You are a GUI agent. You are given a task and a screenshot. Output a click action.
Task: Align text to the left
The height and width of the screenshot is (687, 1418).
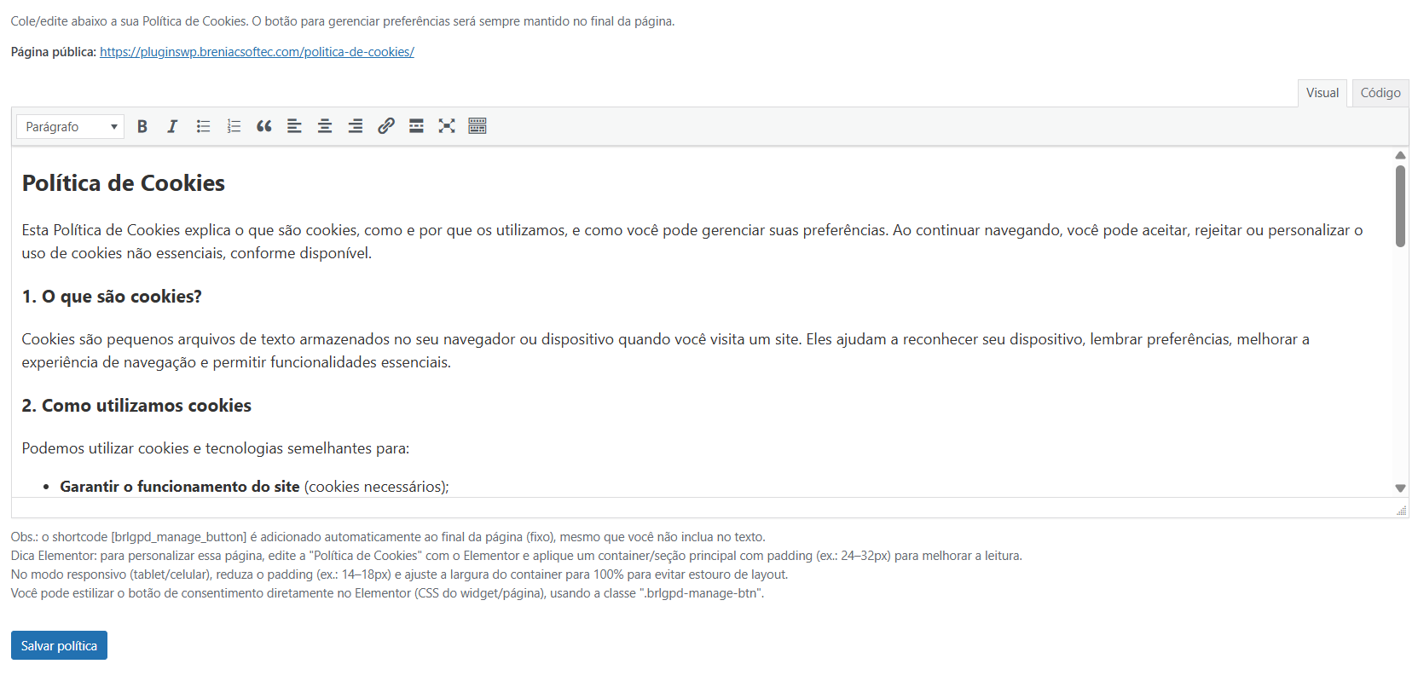point(294,126)
